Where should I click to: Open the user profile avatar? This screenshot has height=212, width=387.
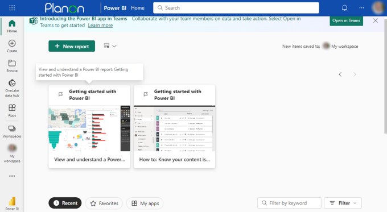378,8
